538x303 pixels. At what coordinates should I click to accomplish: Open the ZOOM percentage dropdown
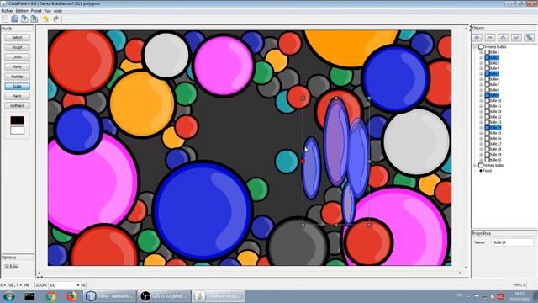click(x=78, y=285)
